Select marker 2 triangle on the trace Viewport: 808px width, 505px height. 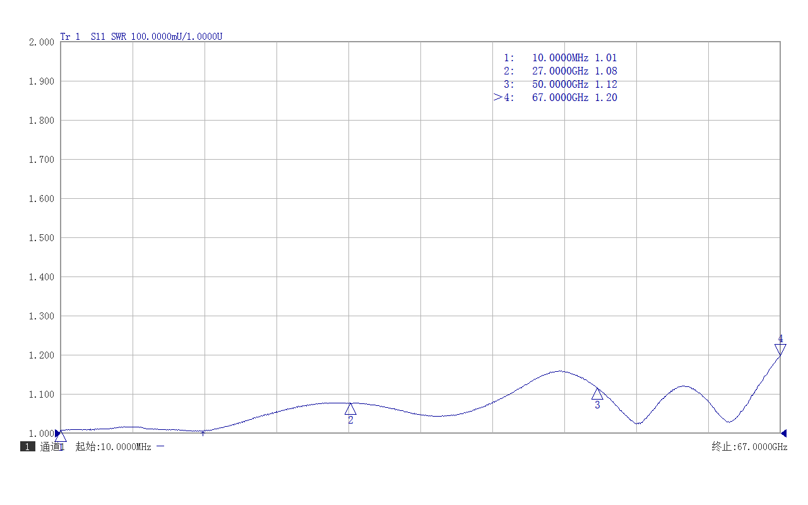tap(350, 408)
